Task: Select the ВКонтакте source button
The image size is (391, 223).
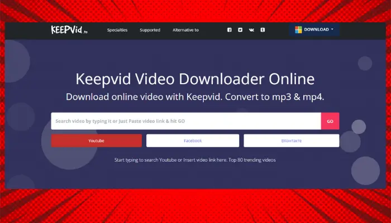Action: (291, 140)
